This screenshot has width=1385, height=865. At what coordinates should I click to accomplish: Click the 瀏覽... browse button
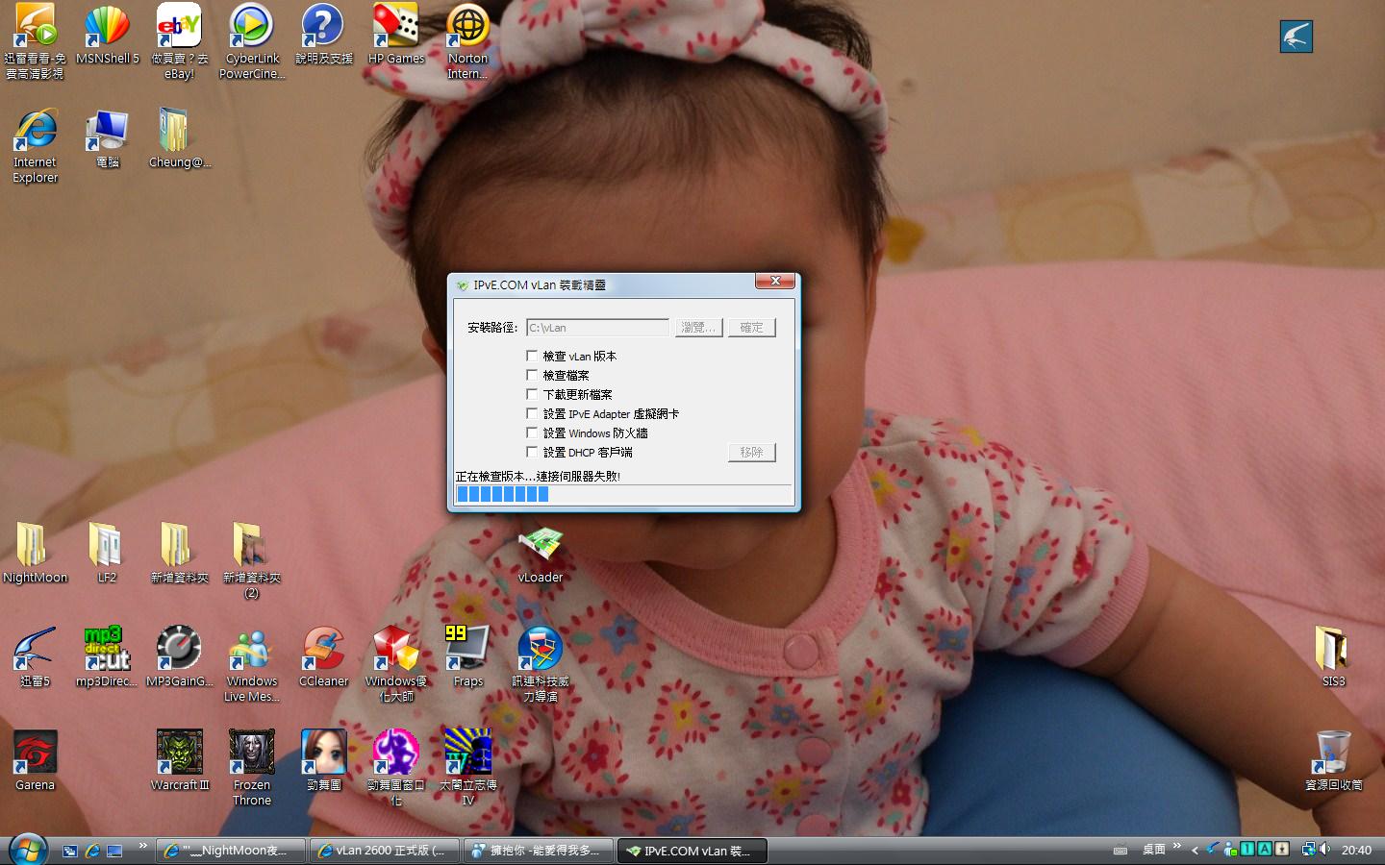click(x=698, y=328)
